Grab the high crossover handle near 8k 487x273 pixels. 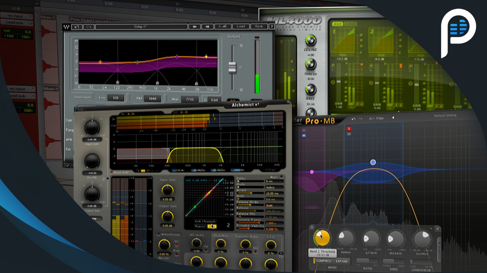197,83
